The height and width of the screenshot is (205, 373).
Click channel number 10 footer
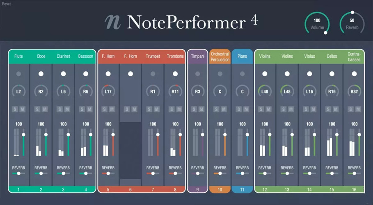pyautogui.click(x=220, y=189)
